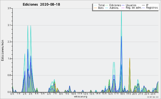Click the 3.9 y-axis value
161x99 pixels.
[x=9, y=8]
